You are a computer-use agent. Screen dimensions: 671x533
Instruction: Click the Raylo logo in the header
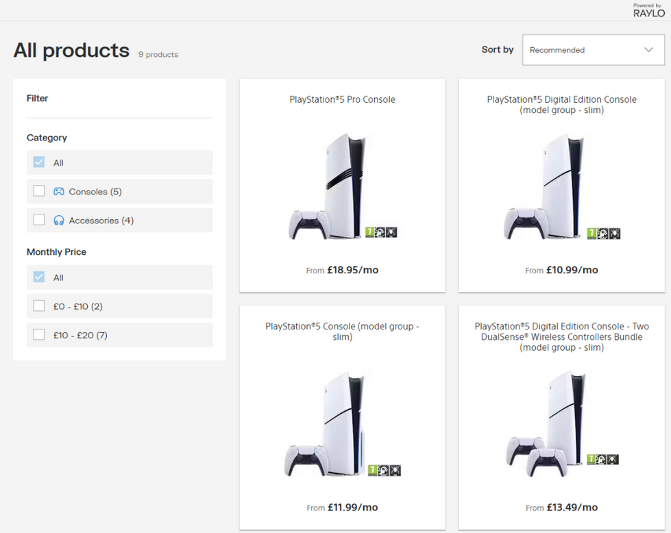(648, 12)
